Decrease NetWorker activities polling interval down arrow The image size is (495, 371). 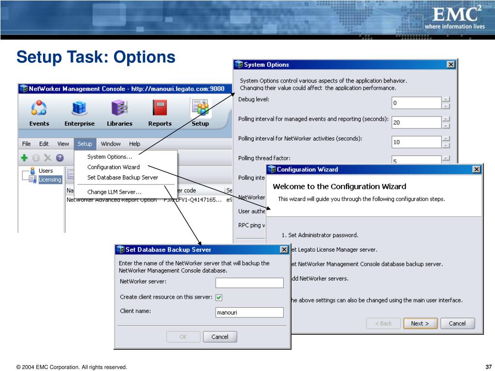[x=446, y=145]
